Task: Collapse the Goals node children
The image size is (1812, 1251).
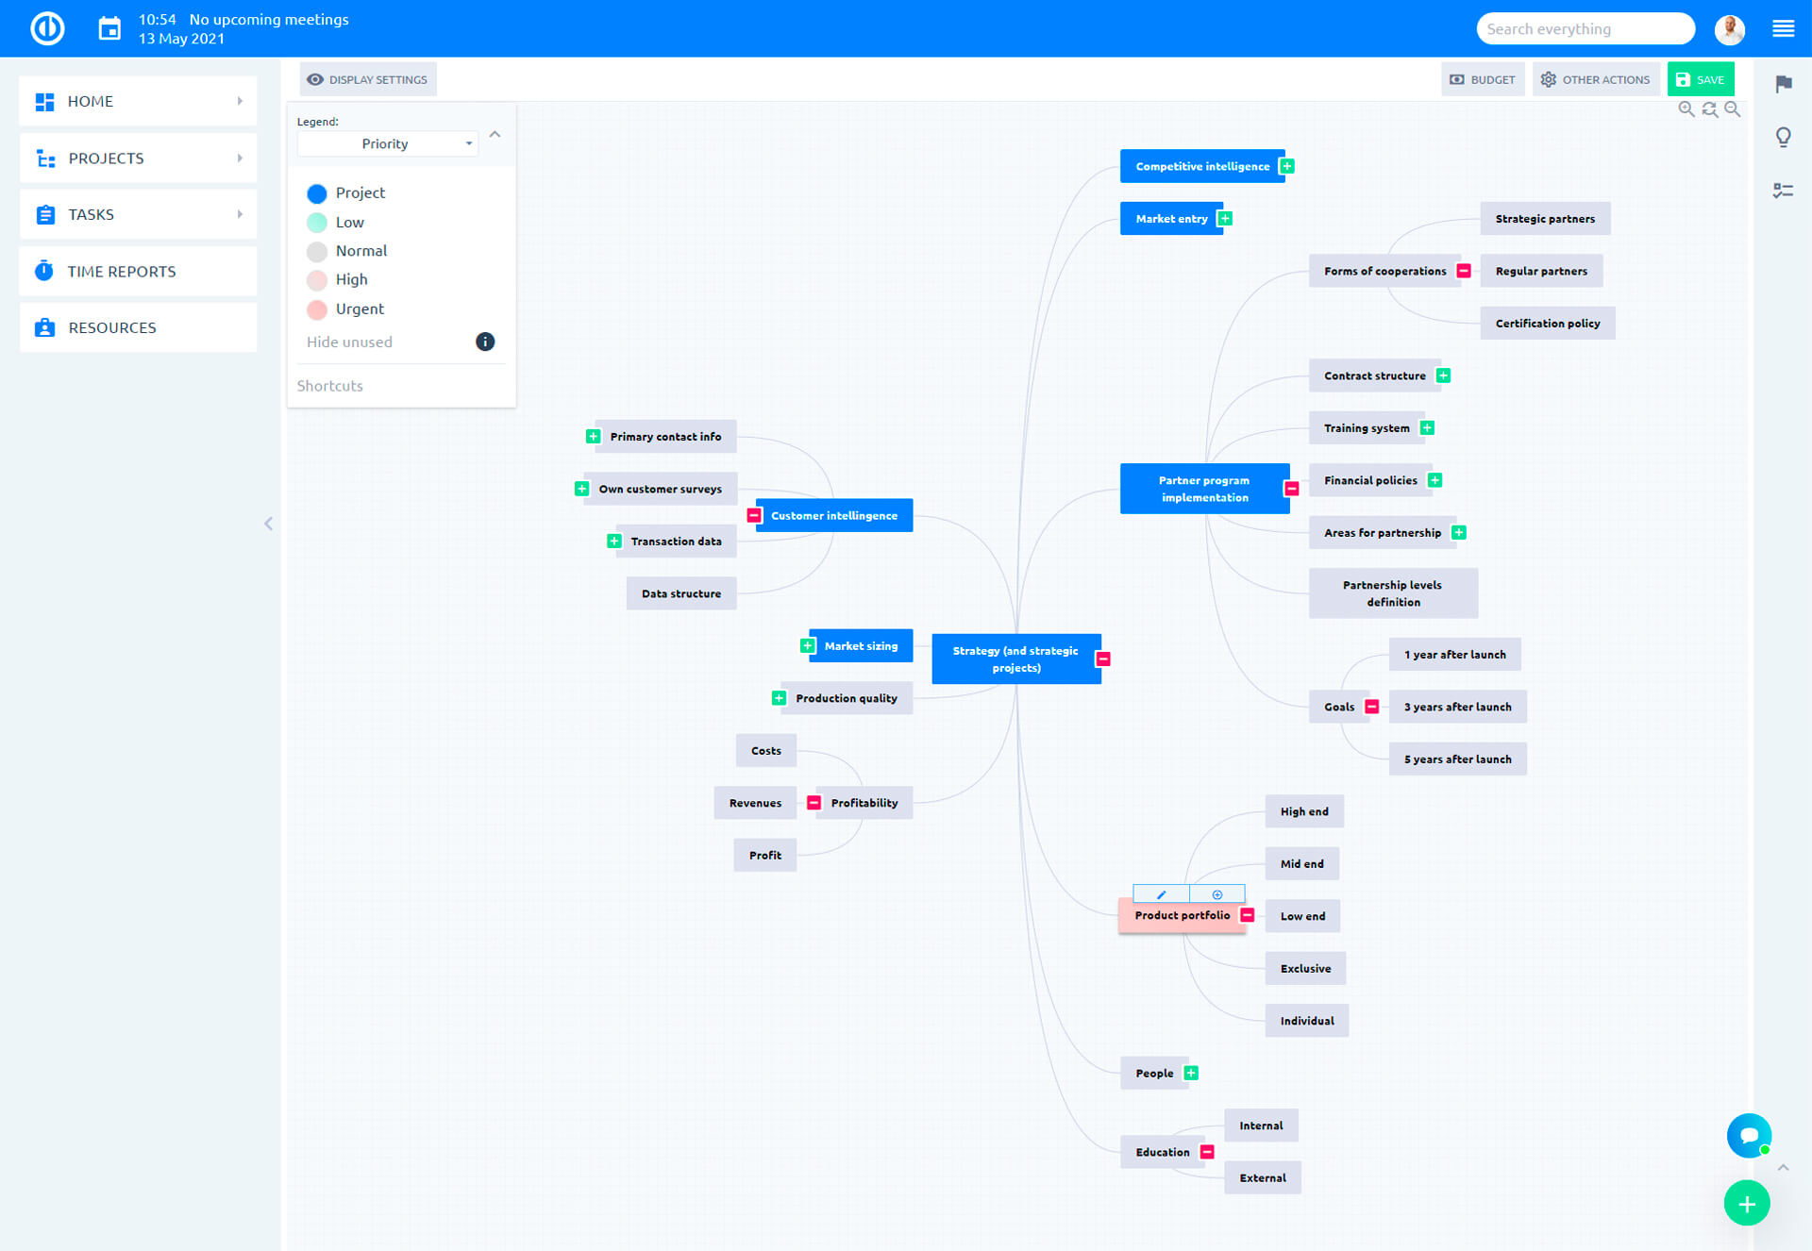Action: pos(1372,707)
